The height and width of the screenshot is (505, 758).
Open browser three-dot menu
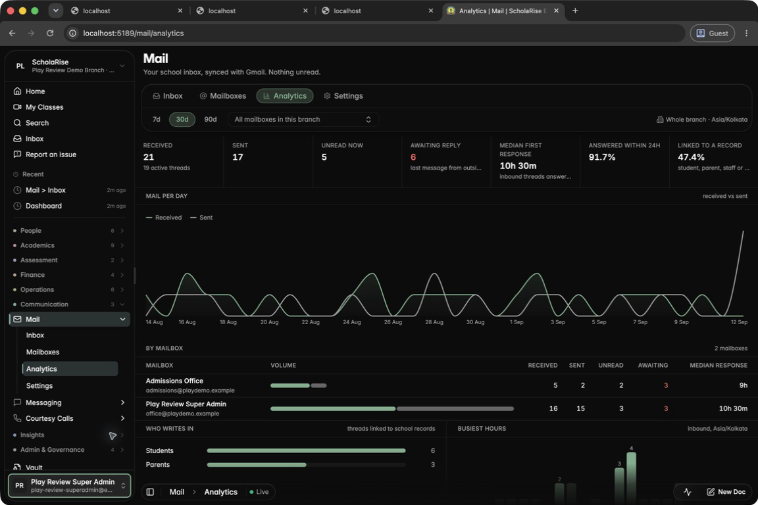point(746,34)
